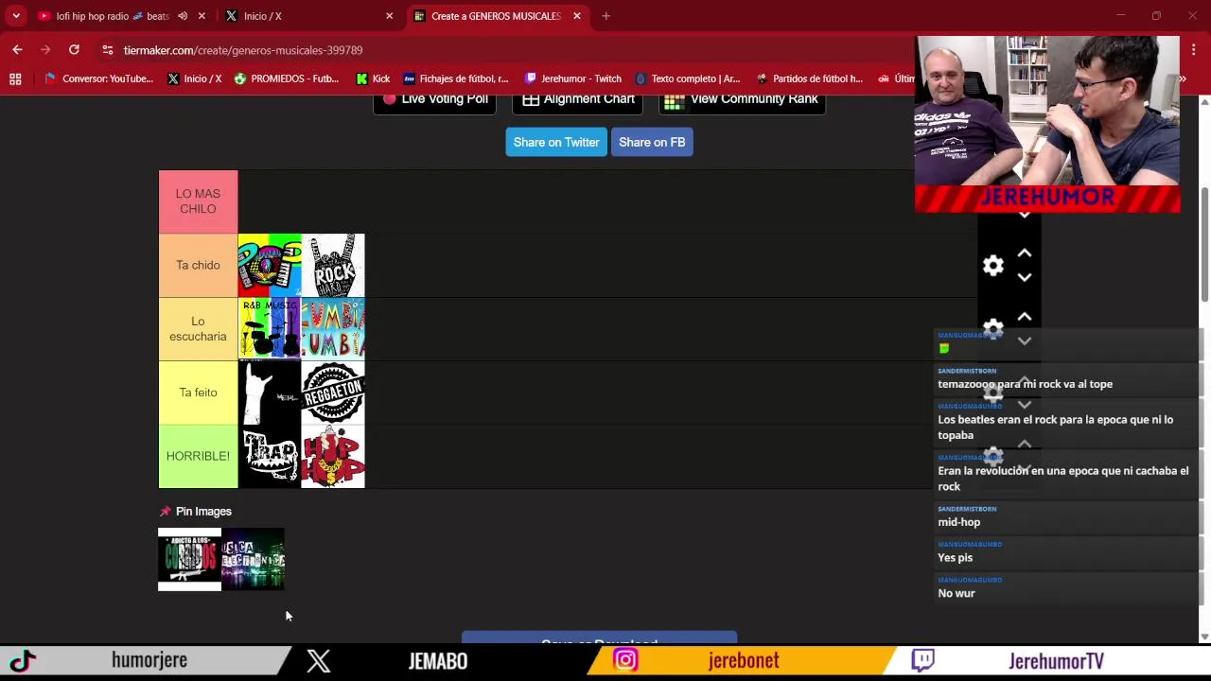
Task: Select the Hip Hop genre image
Action: (x=333, y=456)
